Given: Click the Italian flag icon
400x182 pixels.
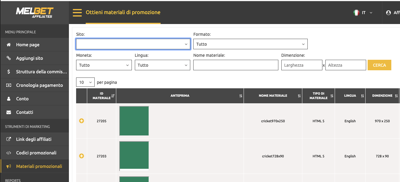Looking at the screenshot, I should point(356,13).
